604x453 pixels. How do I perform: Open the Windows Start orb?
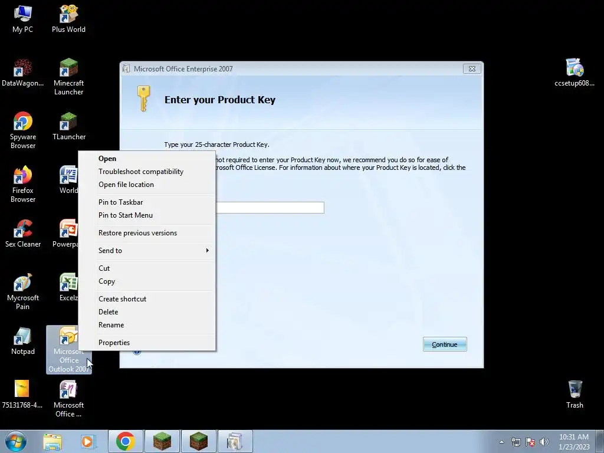[16, 441]
